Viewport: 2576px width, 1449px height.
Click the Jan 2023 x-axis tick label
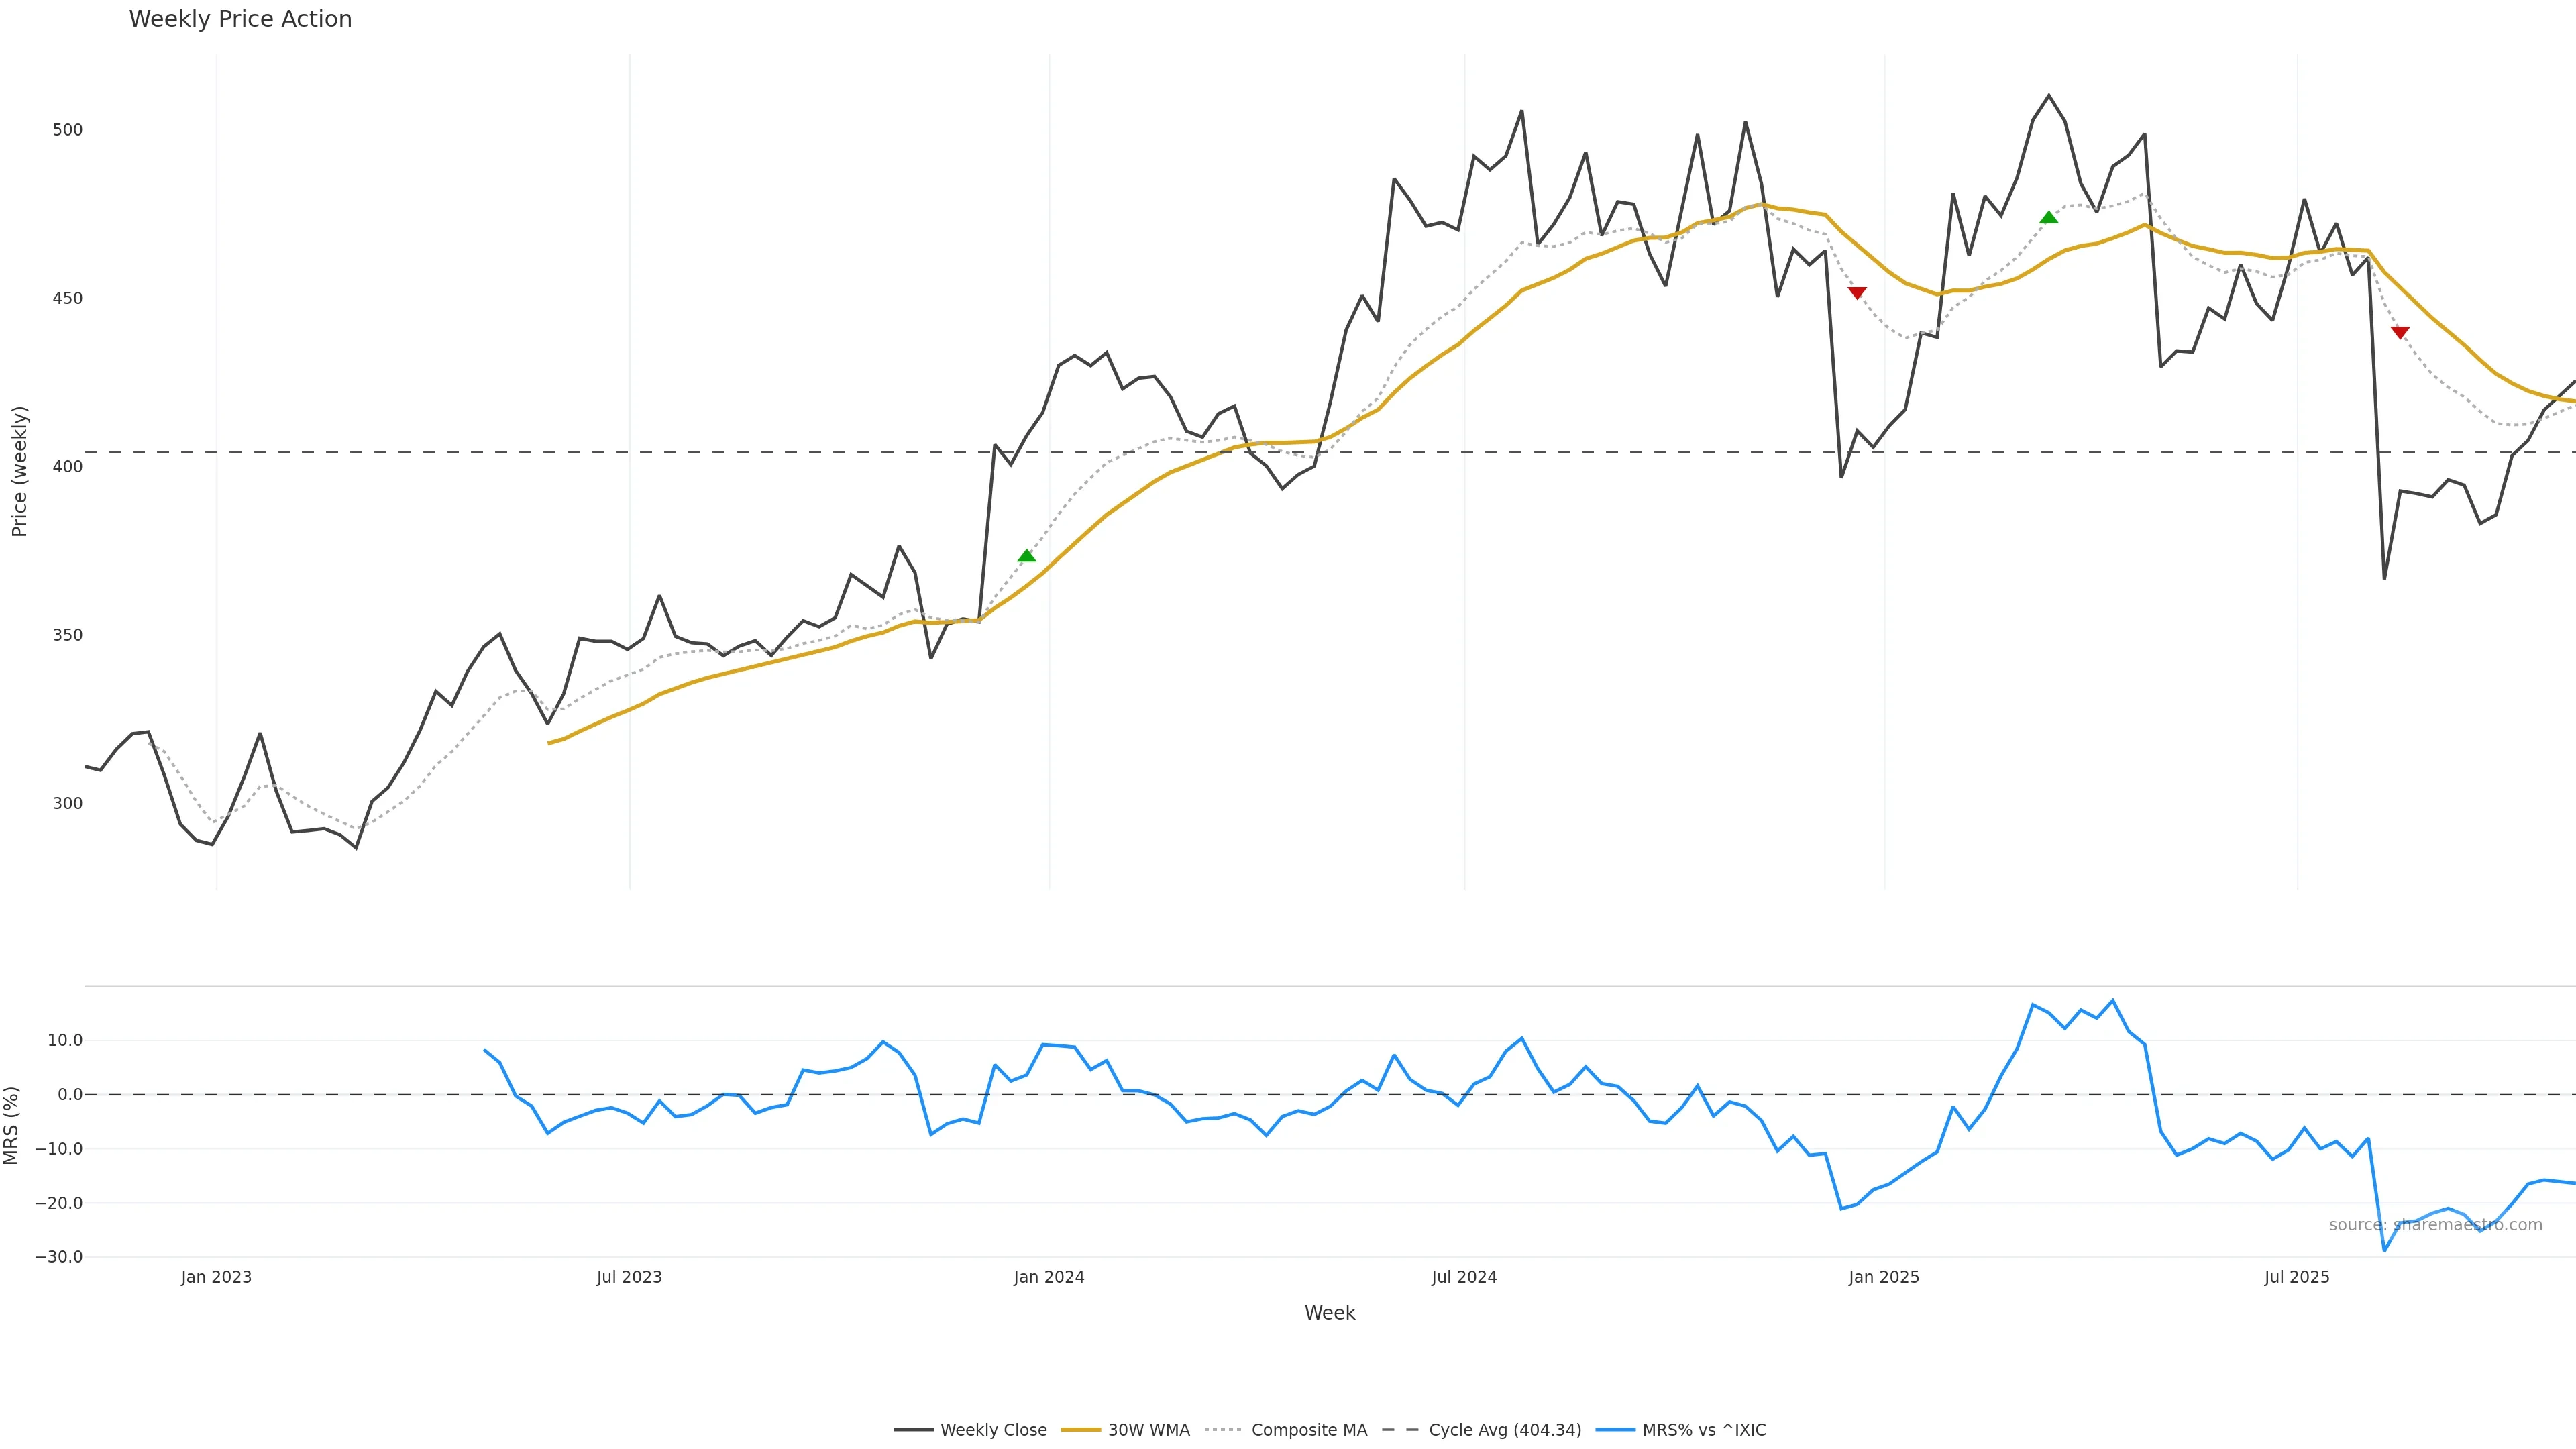tap(216, 1277)
